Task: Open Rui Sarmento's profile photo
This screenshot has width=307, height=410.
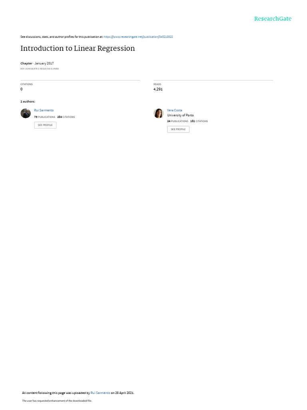Action: 26,113
